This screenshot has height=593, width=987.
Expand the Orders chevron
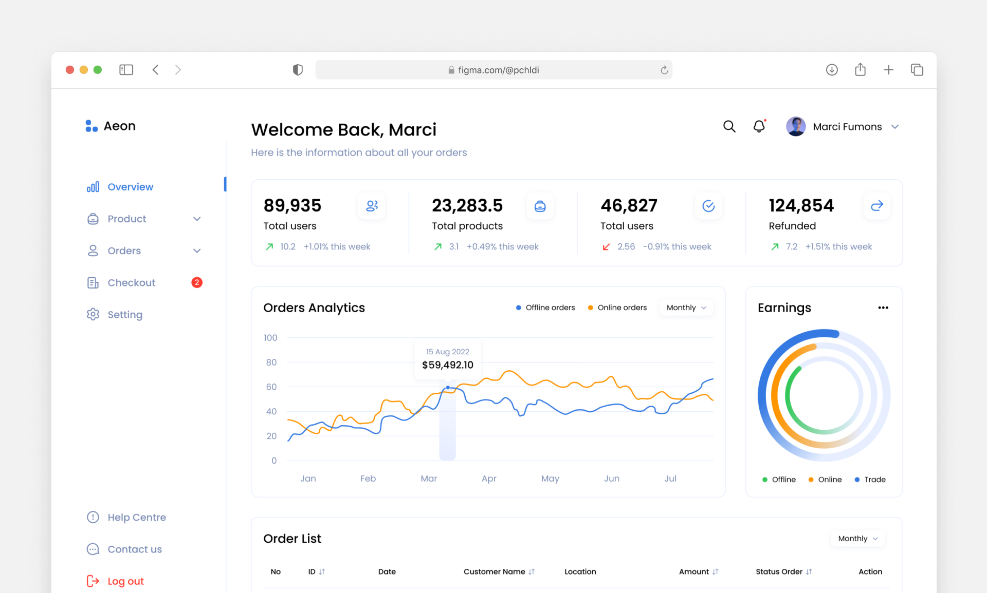[196, 251]
